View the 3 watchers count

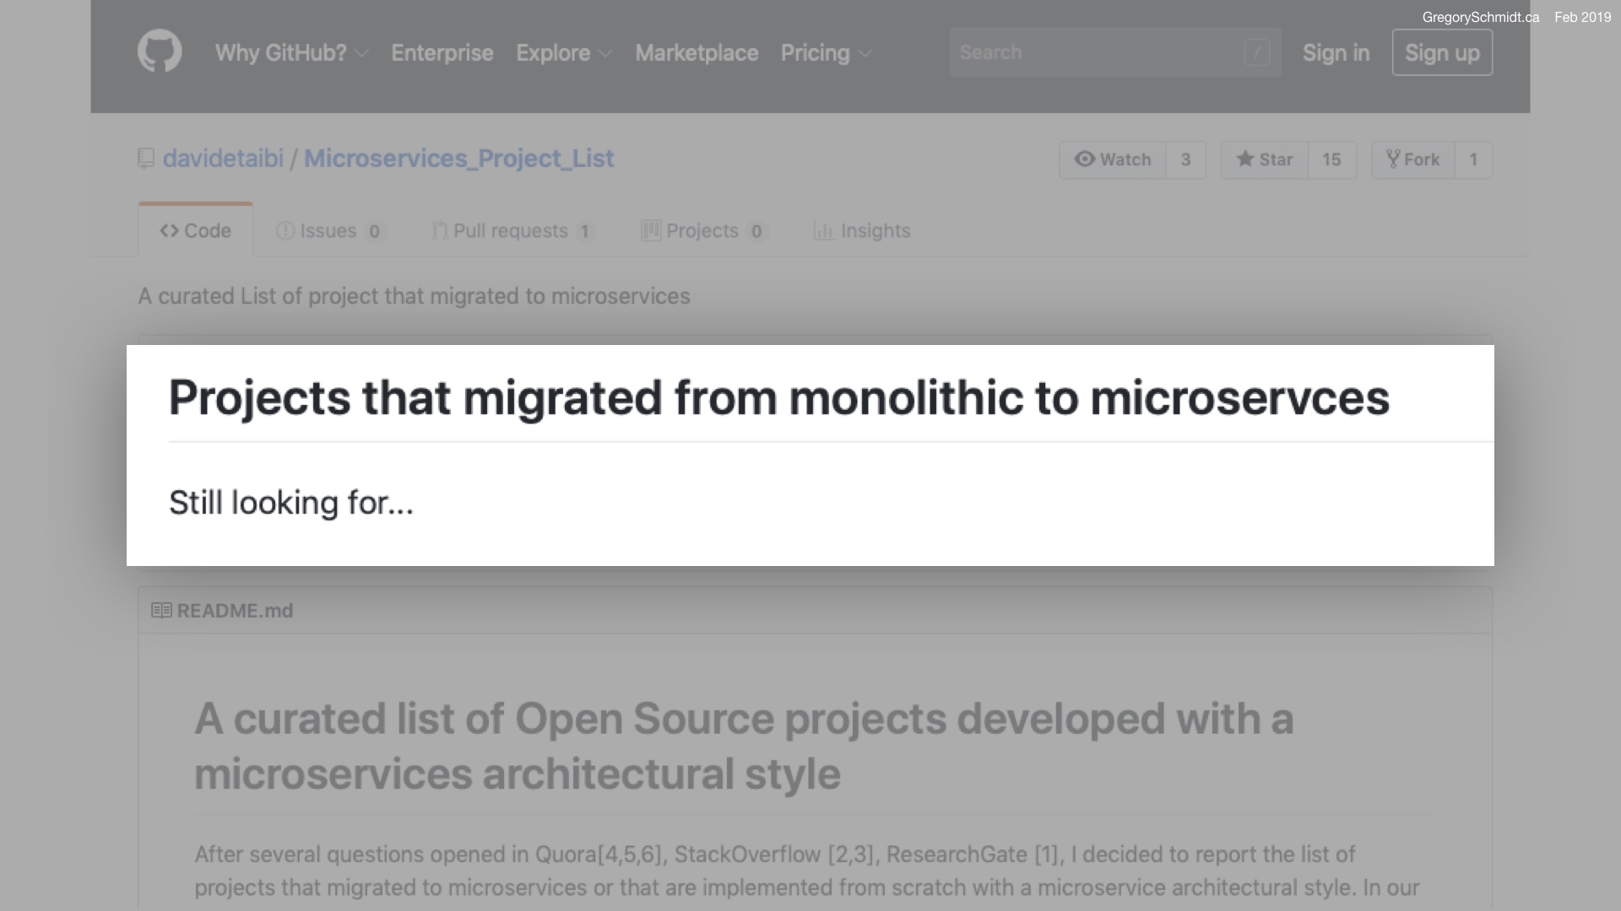[1185, 159]
